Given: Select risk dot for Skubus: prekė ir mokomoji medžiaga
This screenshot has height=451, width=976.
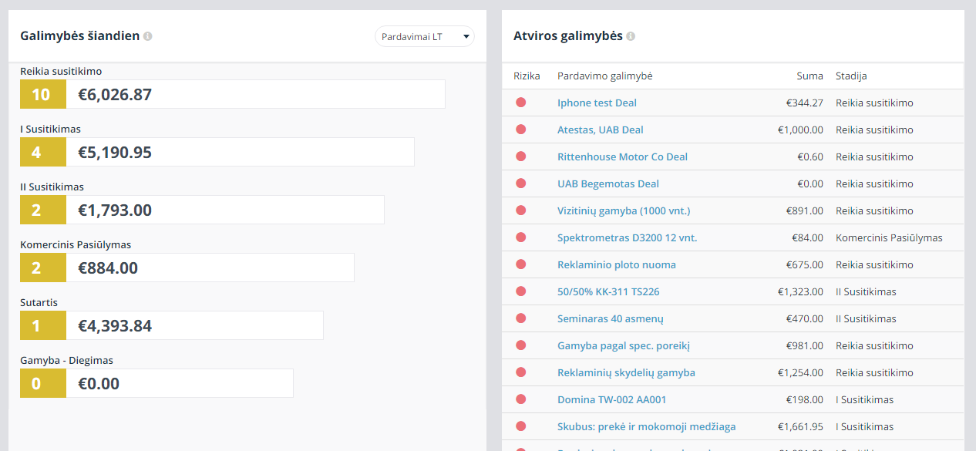Looking at the screenshot, I should (520, 426).
